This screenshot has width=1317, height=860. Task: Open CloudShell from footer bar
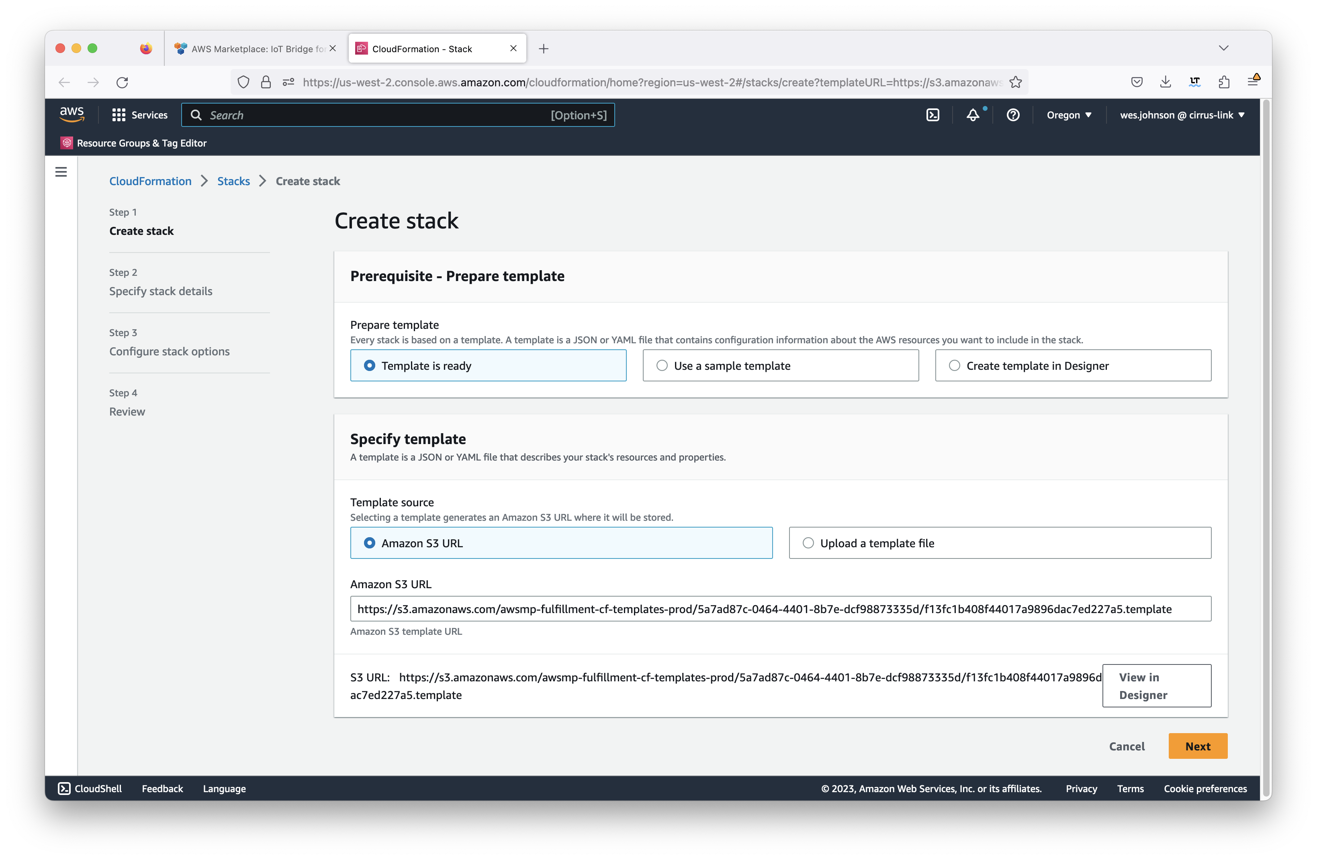[x=90, y=788]
